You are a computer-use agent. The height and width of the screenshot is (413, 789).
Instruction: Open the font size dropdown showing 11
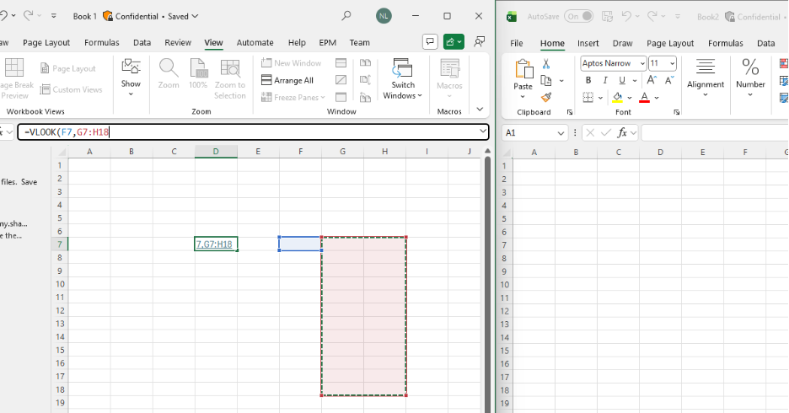[673, 63]
